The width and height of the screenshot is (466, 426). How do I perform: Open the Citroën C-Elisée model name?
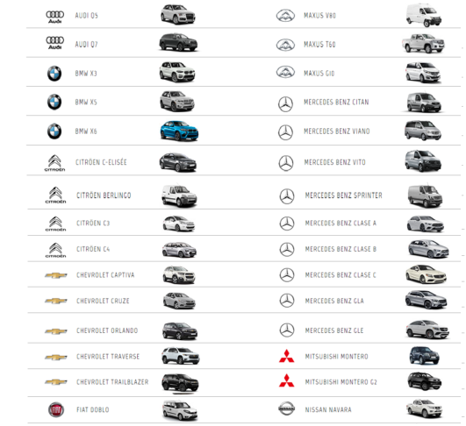pyautogui.click(x=101, y=162)
